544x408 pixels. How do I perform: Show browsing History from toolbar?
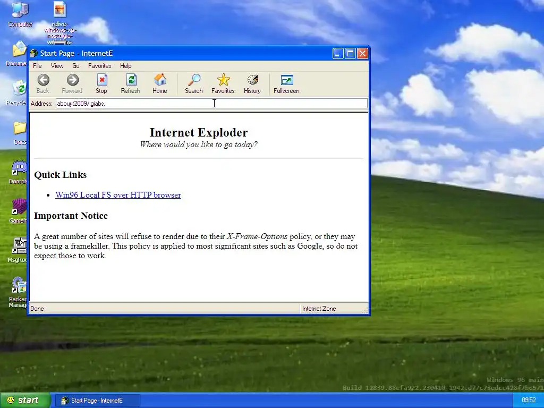point(252,83)
